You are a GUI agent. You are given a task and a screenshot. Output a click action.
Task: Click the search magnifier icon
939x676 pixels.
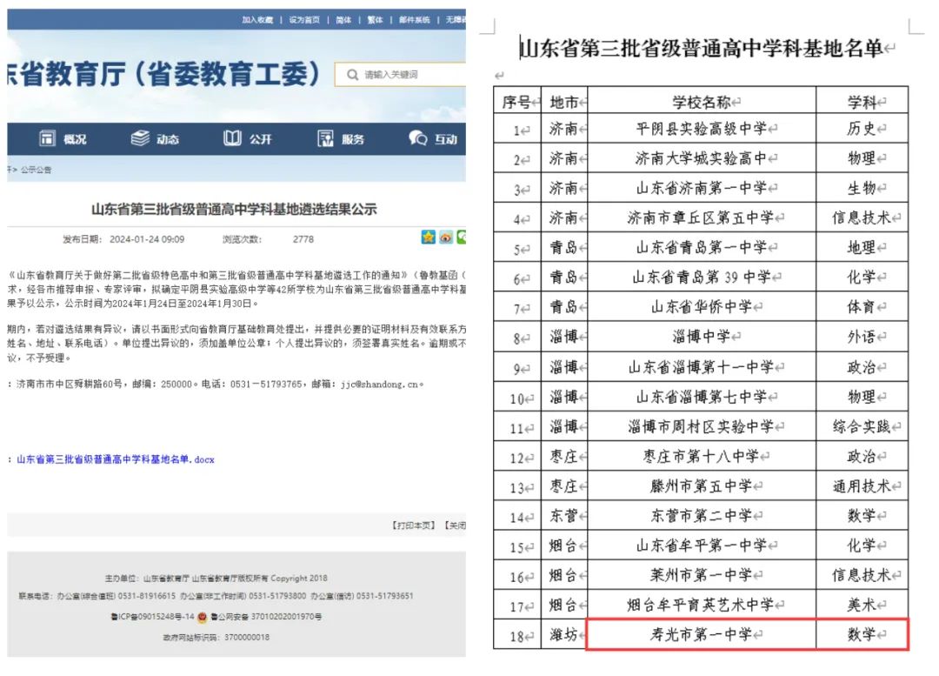coord(352,75)
